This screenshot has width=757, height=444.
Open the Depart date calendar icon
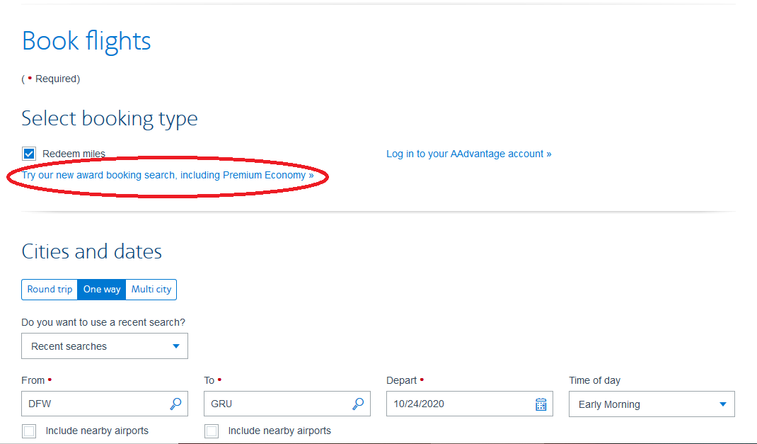coord(541,404)
